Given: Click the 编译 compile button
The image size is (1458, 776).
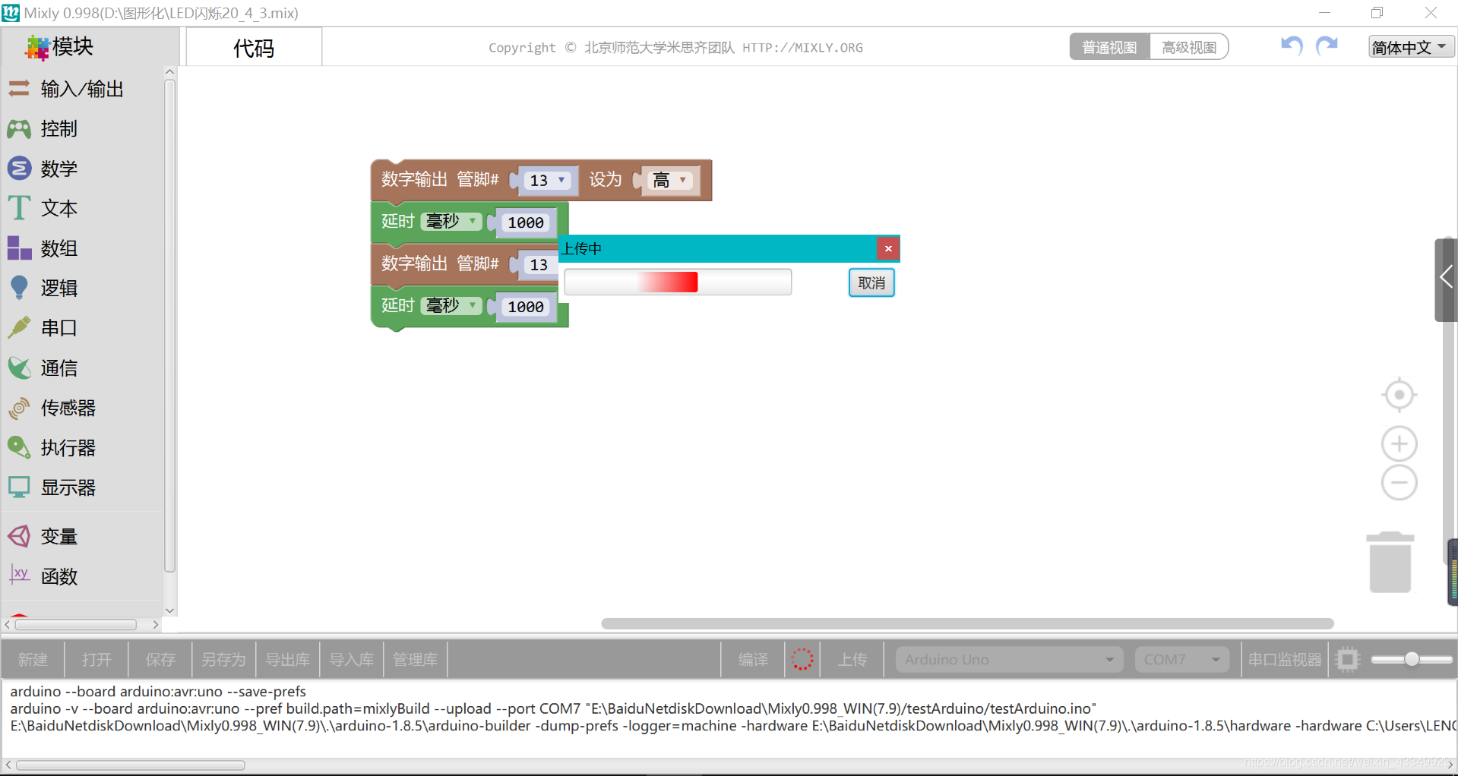Looking at the screenshot, I should [x=752, y=659].
